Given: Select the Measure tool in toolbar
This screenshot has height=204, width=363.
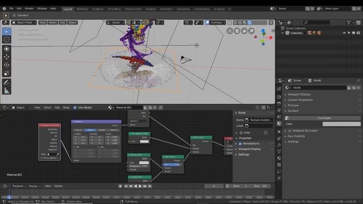Looking at the screenshot, I should [x=6, y=91].
